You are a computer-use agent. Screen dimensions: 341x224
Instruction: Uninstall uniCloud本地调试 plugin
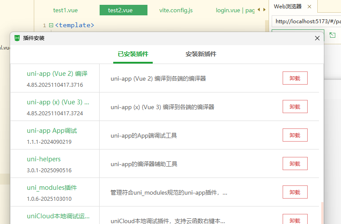(x=295, y=220)
